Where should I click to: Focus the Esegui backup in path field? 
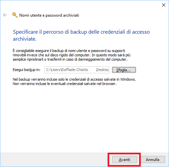pyautogui.click(x=77, y=70)
